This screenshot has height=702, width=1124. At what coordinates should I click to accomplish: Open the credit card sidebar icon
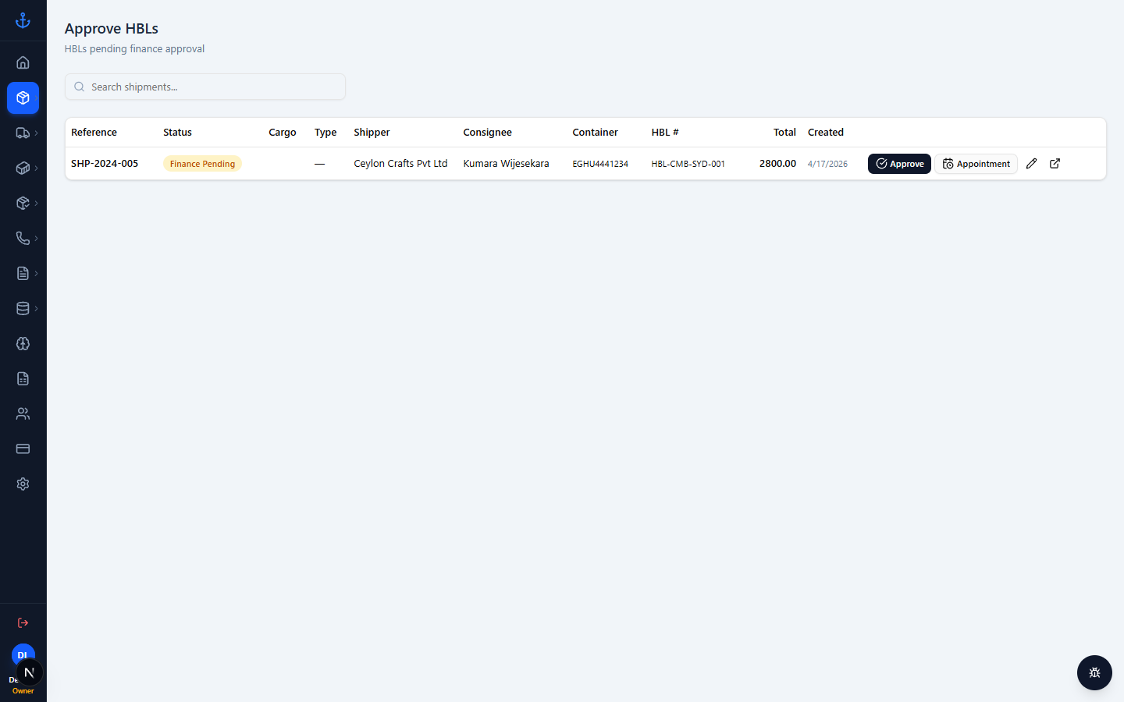point(23,448)
